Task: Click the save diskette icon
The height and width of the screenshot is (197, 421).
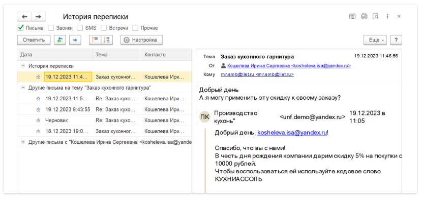Action: point(352,16)
